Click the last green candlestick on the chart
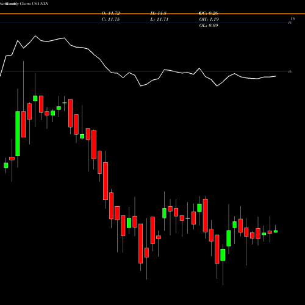Viewport: 305px width, 305px height. point(276,231)
